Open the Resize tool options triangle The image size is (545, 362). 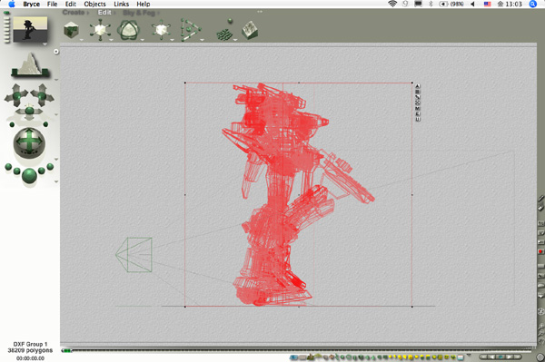(111, 40)
